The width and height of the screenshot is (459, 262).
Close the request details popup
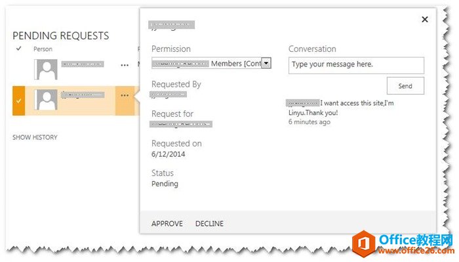[x=425, y=19]
